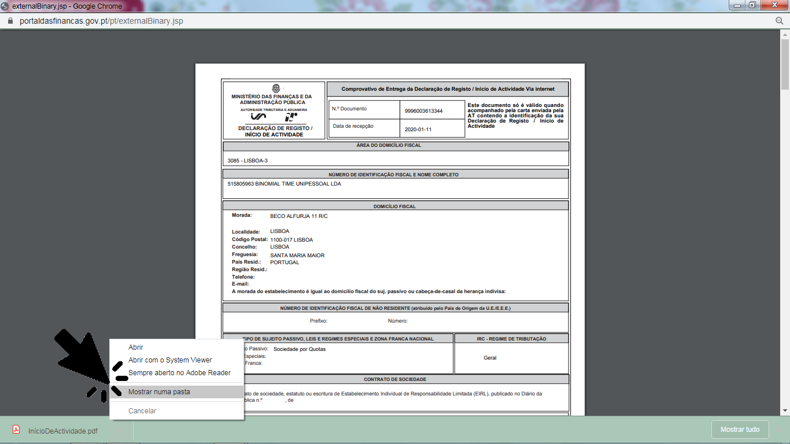The height and width of the screenshot is (444, 790).
Task: Click the 'CONTRATO DE SOCIEDADE' header
Action: [x=395, y=379]
